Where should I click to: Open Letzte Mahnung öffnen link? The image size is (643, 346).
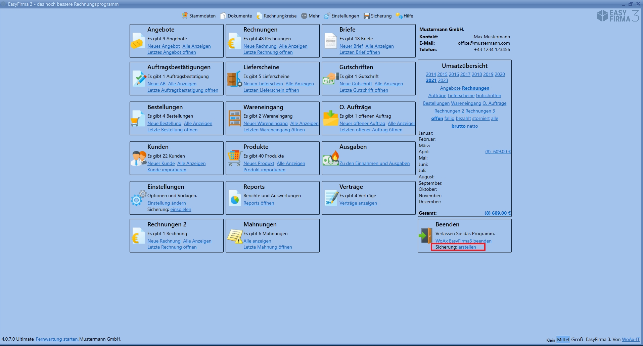pyautogui.click(x=268, y=247)
